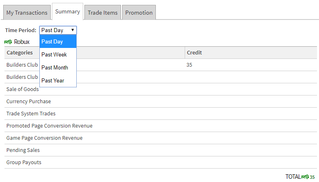
Task: Click the Robux icon next to TOTAL
Action: coord(305,177)
